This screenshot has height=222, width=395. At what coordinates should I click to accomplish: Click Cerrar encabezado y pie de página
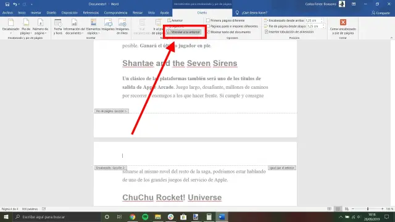(343, 27)
